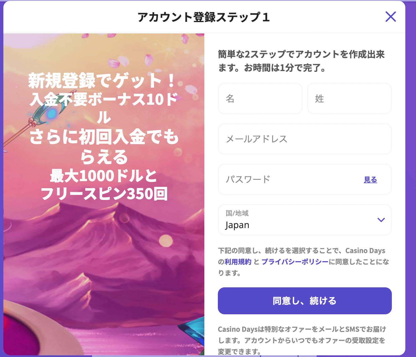Focus the 姓 last name field

click(x=349, y=99)
